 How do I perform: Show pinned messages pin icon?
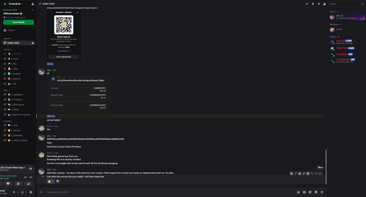pyautogui.click(x=319, y=4)
